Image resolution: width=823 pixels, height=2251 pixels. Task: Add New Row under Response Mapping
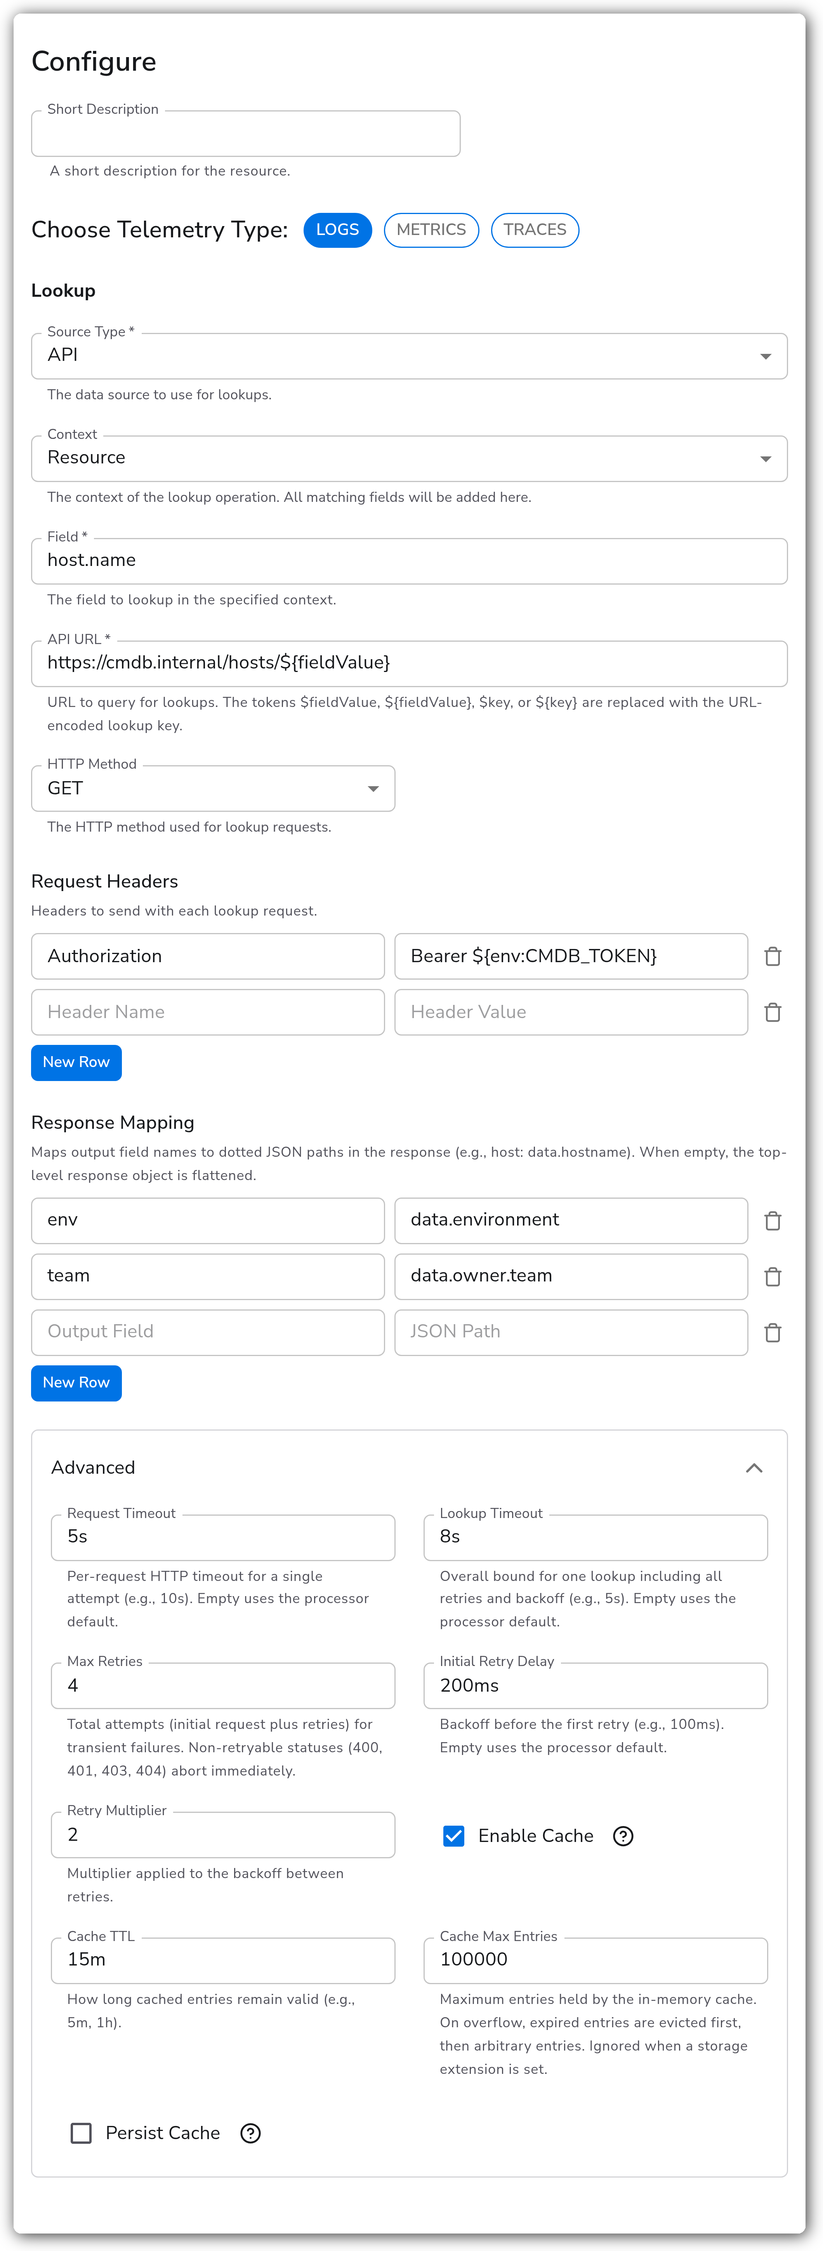click(x=76, y=1382)
